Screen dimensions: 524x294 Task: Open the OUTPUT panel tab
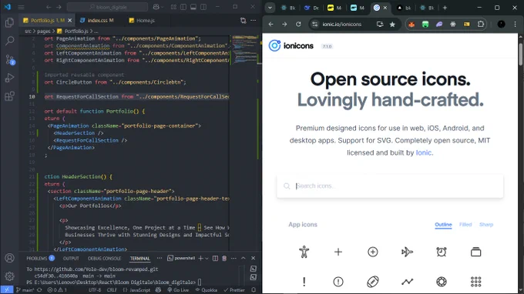(x=71, y=259)
